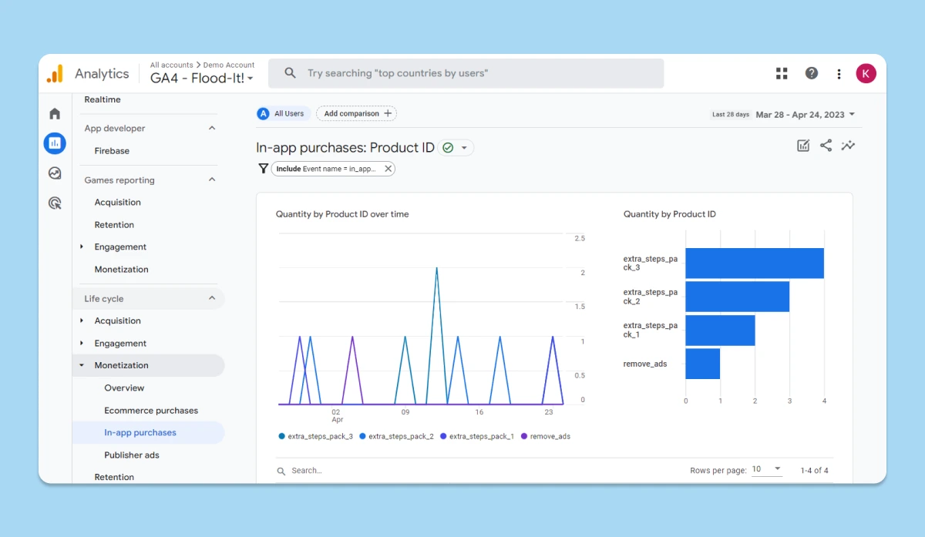Select Publisher ads in Monetization

tap(132, 455)
